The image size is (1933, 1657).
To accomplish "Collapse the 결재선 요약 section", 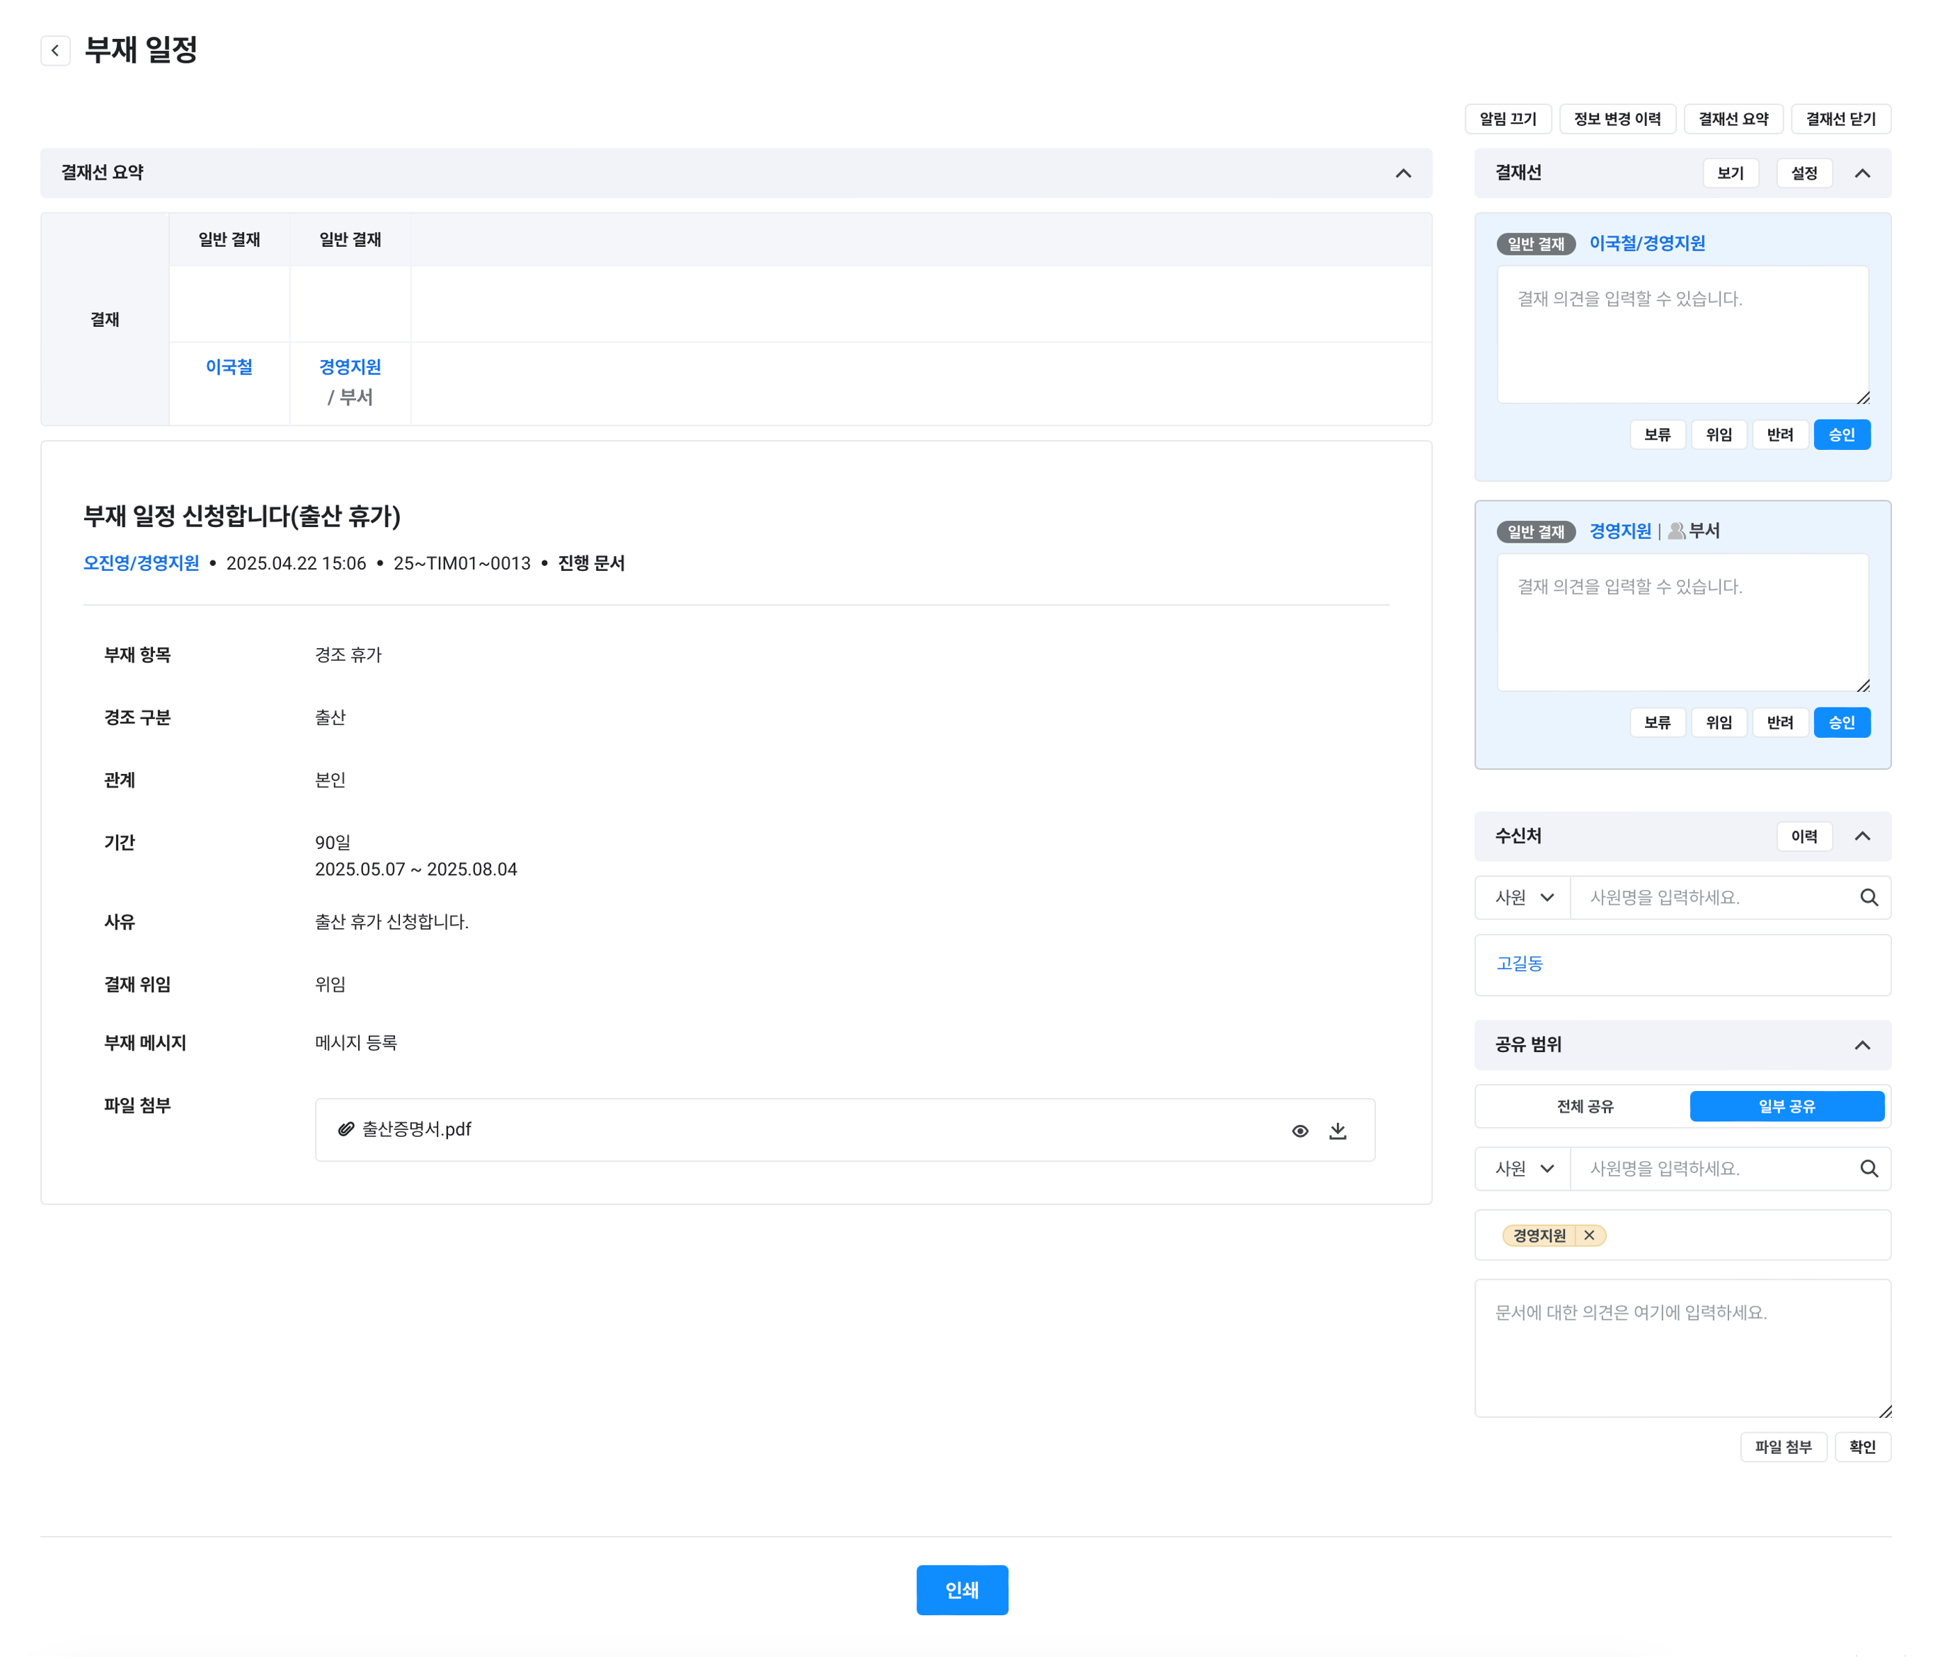I will [x=1402, y=173].
